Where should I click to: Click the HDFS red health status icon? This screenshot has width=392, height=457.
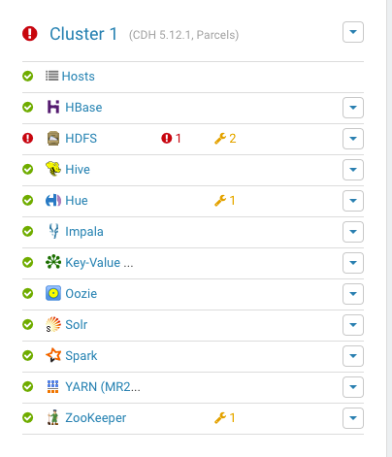pyautogui.click(x=28, y=139)
